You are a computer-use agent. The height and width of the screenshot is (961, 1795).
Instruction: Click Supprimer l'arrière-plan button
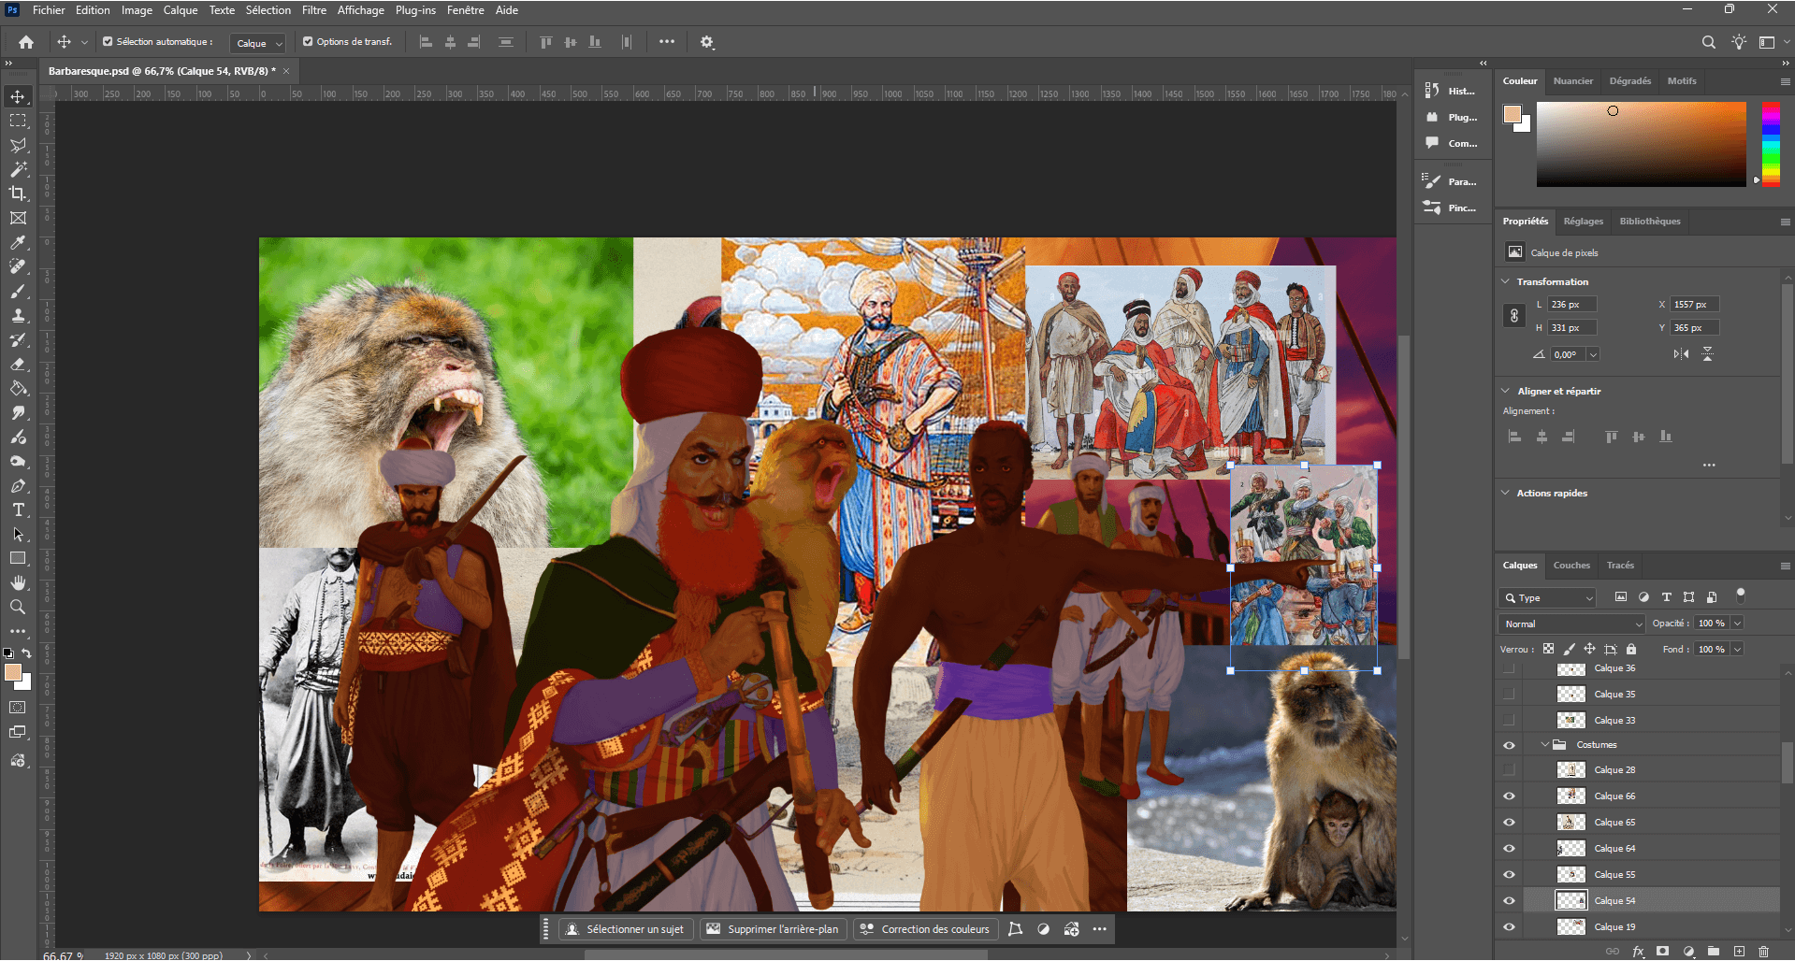(x=774, y=929)
